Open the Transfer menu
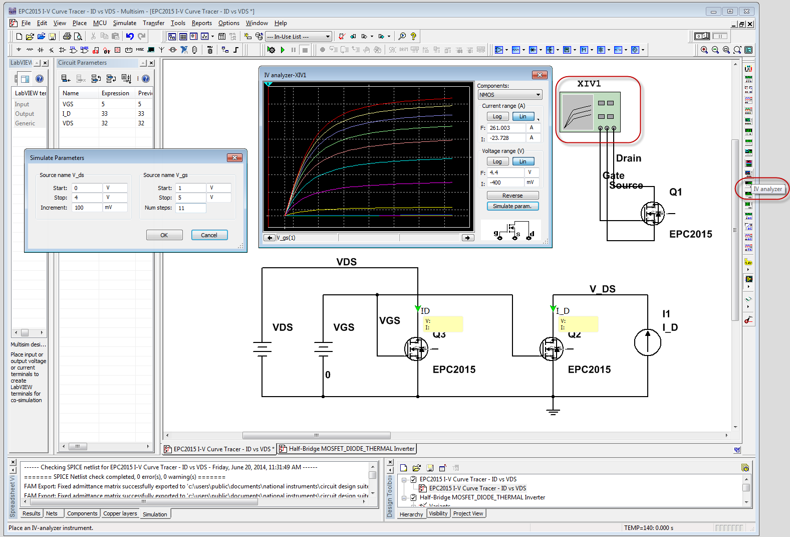Screen dimensions: 790x537 pos(153,23)
